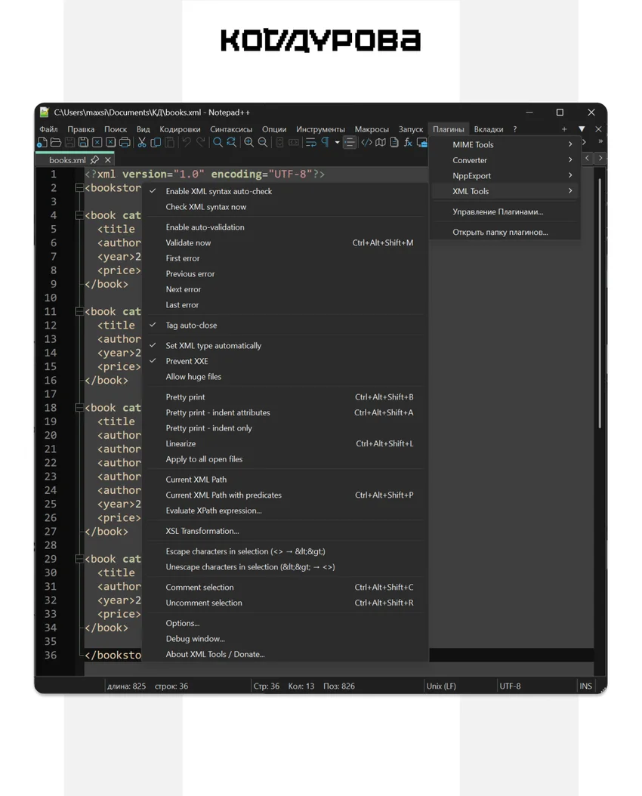Toggle the Prevent XXE option
This screenshot has height=796, width=642.
click(286, 362)
